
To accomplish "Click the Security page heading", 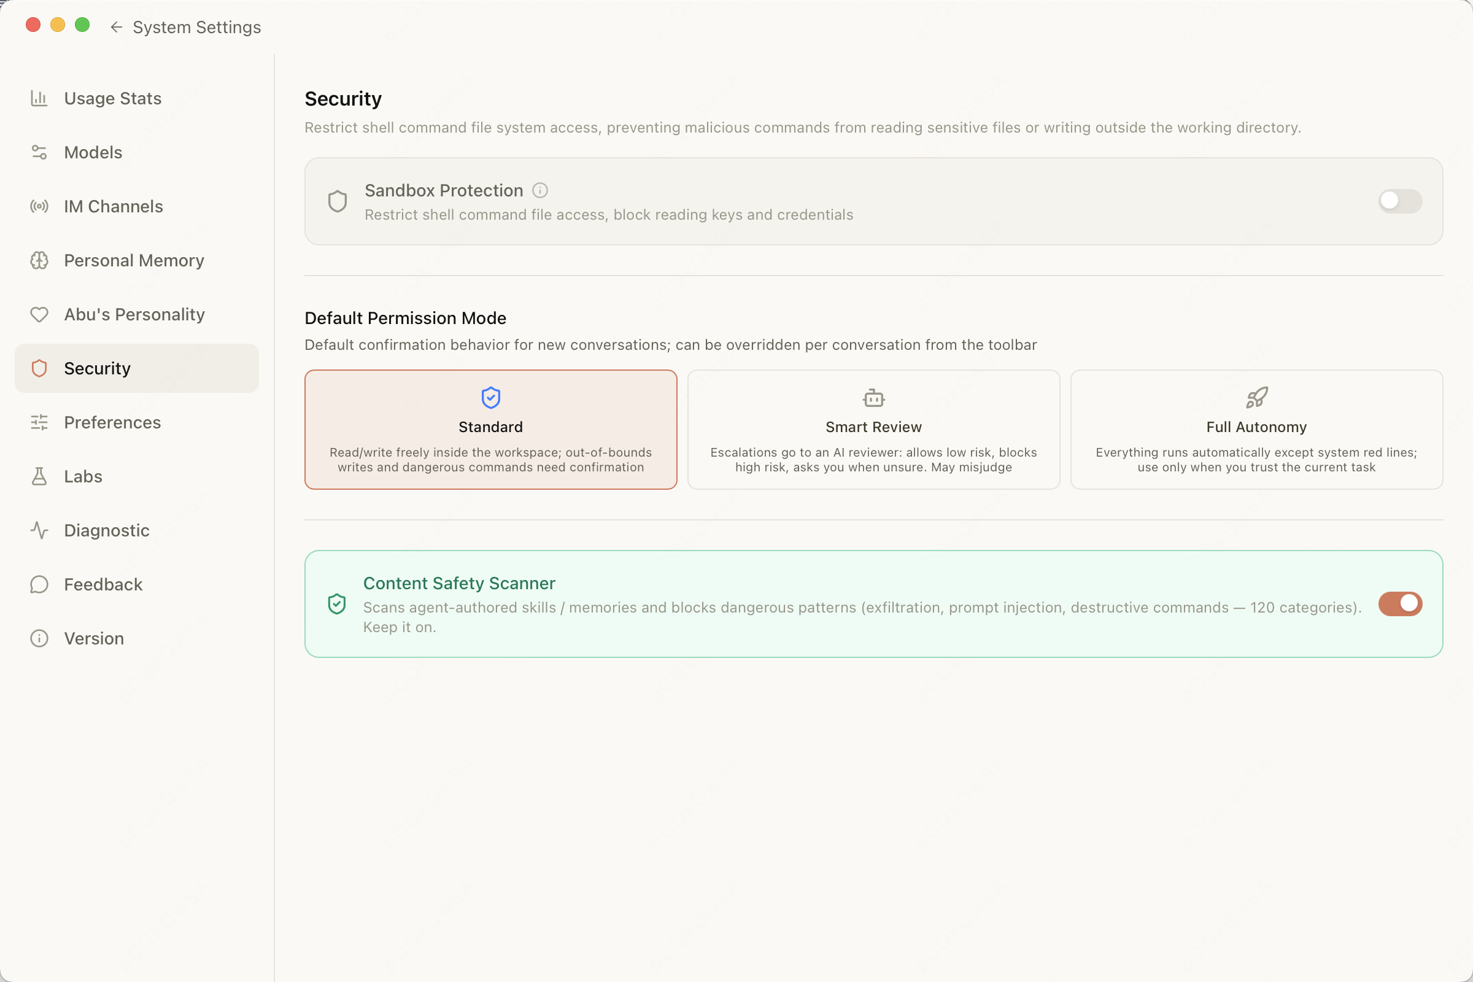I will point(343,99).
